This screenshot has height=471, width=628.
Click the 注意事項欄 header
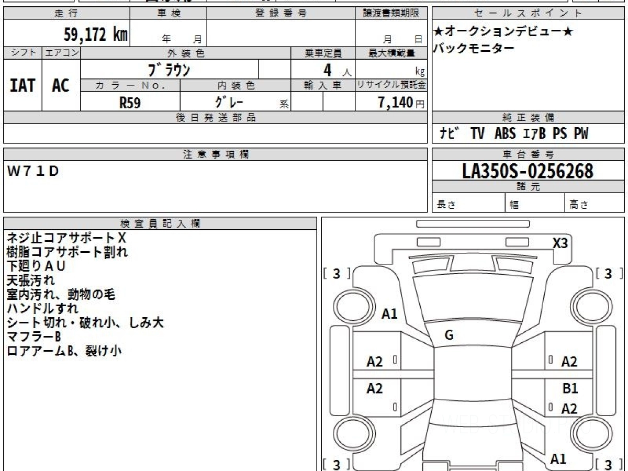pos(215,154)
